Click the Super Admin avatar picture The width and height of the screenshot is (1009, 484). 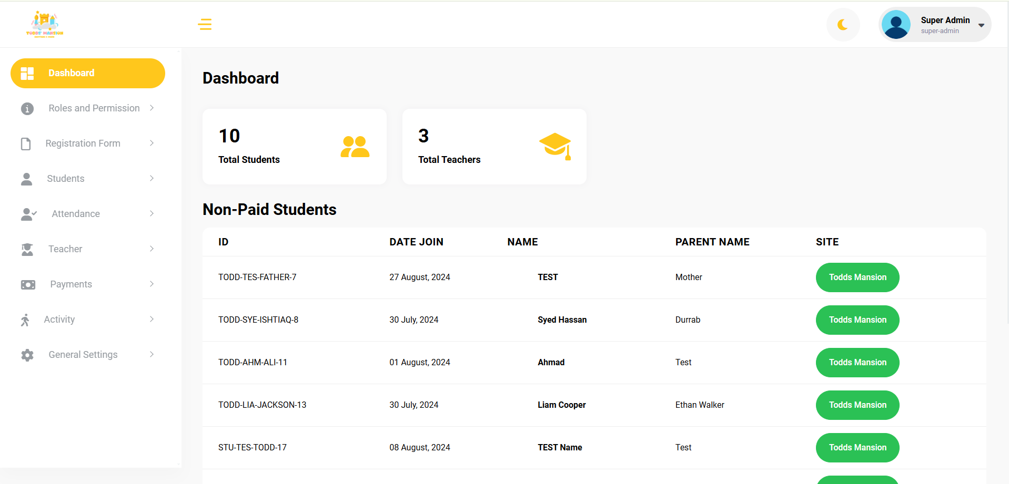click(x=896, y=25)
